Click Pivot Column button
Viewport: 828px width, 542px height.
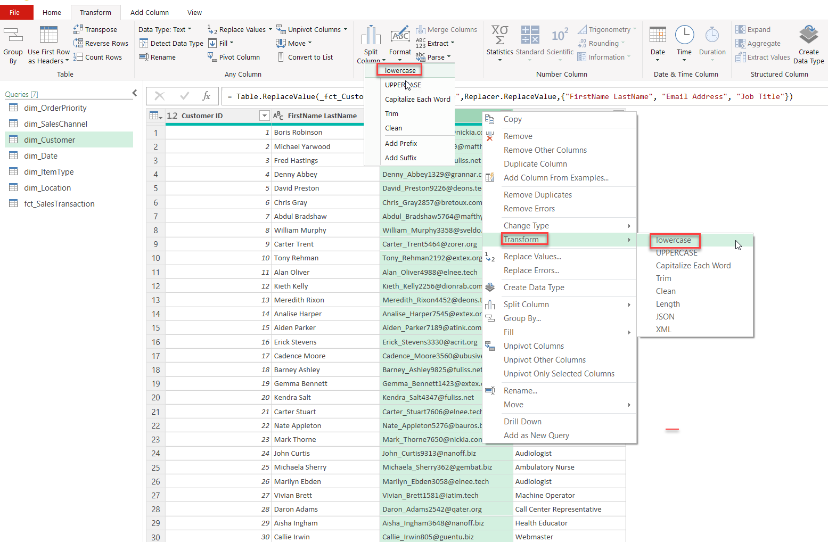[233, 57]
